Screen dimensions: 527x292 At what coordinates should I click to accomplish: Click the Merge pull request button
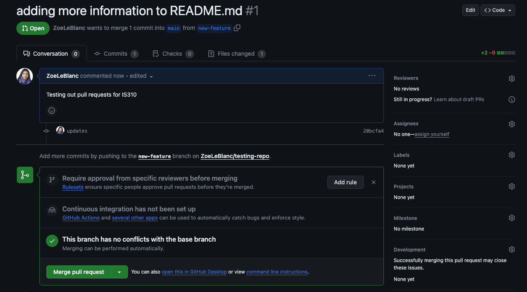[79, 272]
